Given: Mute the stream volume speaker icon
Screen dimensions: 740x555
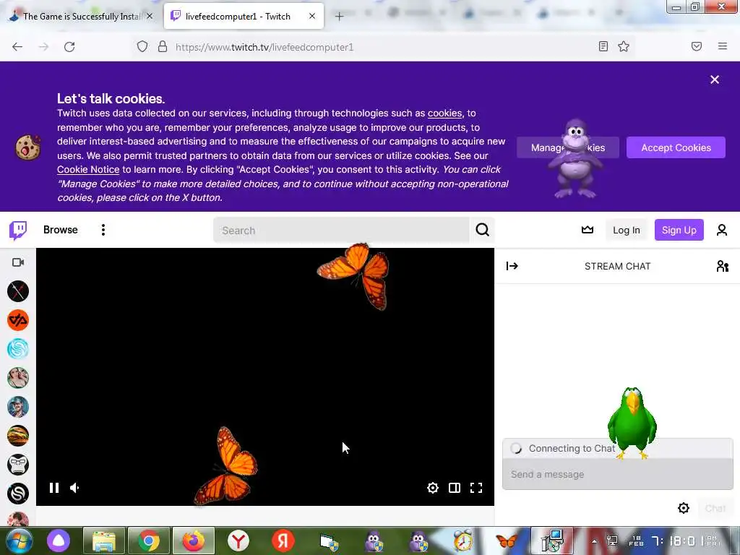Looking at the screenshot, I should tap(74, 488).
